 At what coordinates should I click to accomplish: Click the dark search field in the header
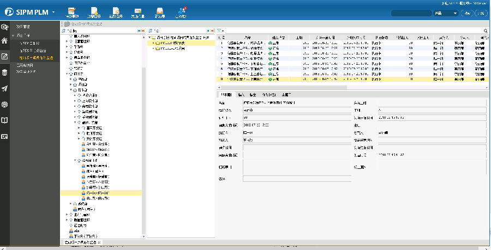[411, 13]
